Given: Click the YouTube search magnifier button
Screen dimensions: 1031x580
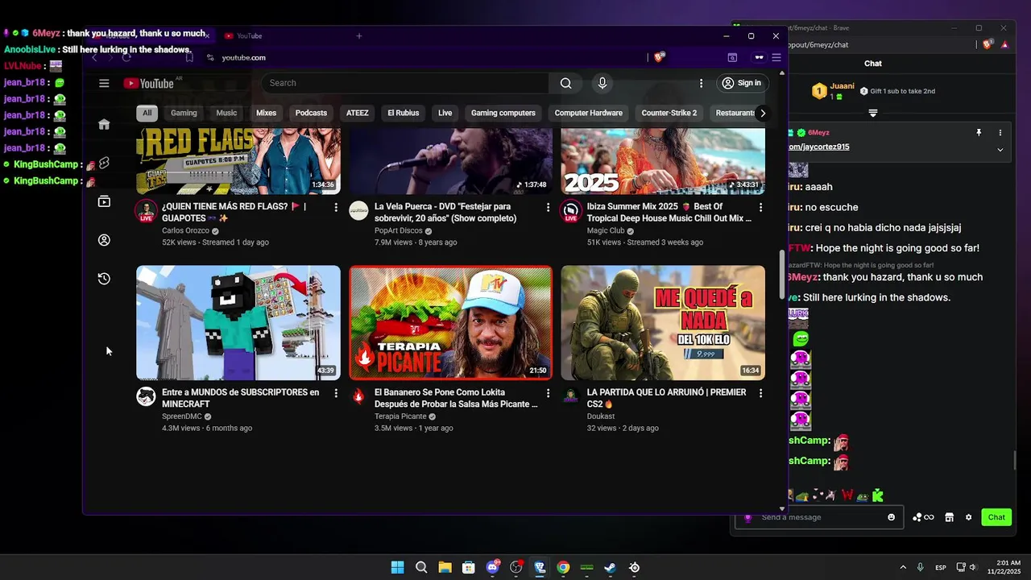Looking at the screenshot, I should click(565, 83).
